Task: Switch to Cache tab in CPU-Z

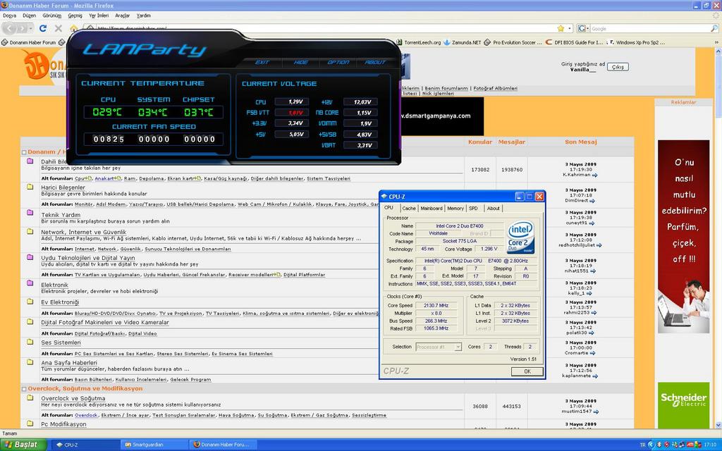Action: [408, 209]
